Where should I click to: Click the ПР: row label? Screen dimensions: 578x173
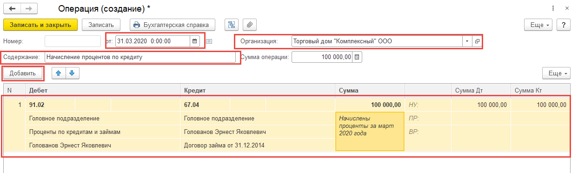pyautogui.click(x=414, y=119)
